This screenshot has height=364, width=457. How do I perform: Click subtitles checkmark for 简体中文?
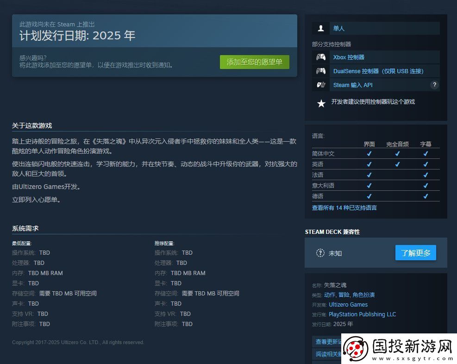[x=426, y=154]
